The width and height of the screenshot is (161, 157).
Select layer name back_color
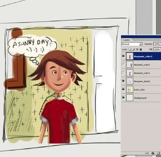[139, 90]
